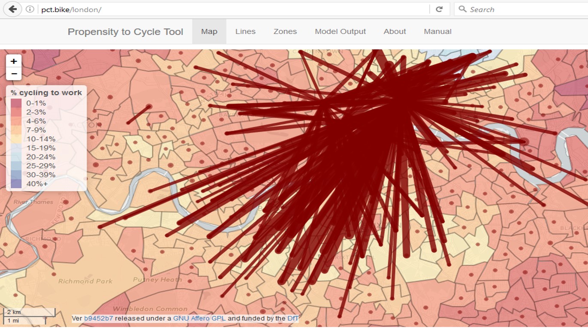The width and height of the screenshot is (588, 329).
Task: Open the Manual page
Action: (x=437, y=31)
